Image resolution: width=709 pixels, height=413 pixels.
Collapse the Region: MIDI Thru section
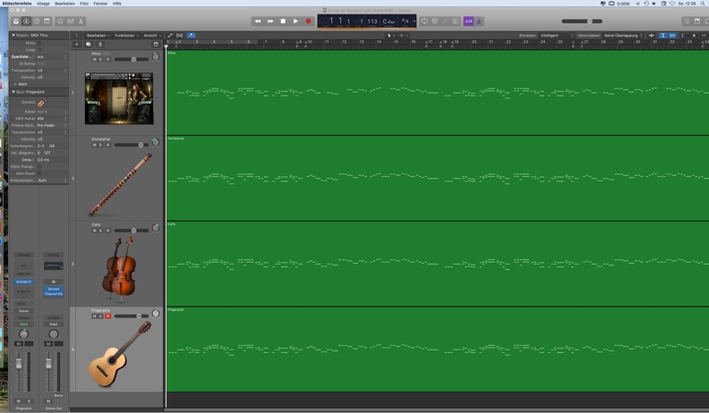click(x=13, y=35)
